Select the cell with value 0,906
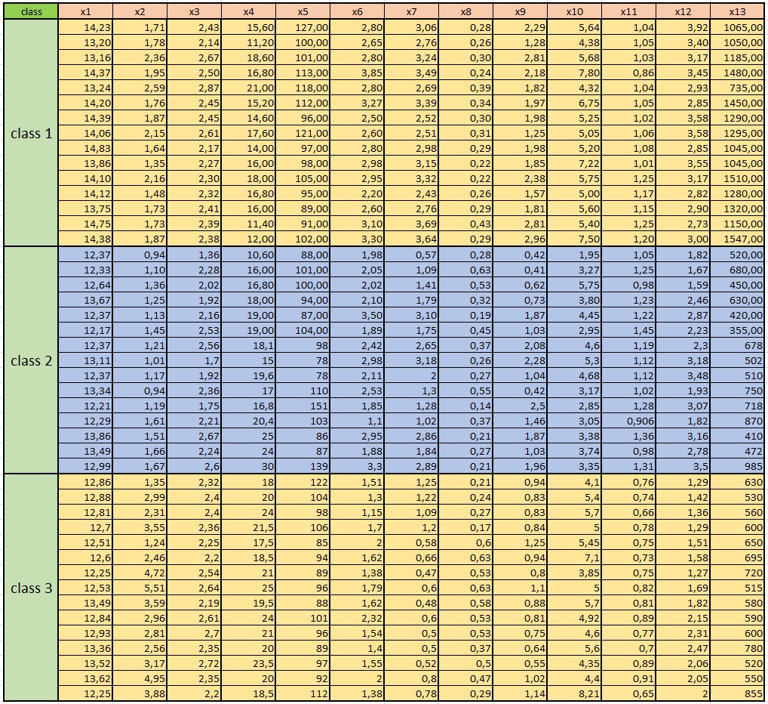Viewport: 768px width, 704px height. click(628, 421)
